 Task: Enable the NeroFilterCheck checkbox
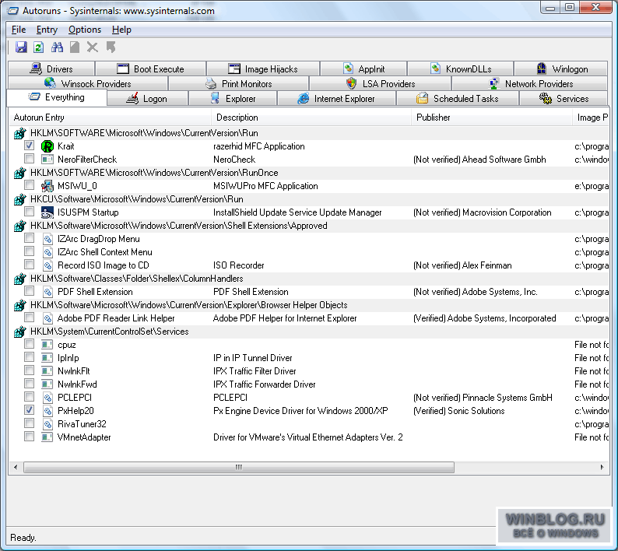coord(29,159)
